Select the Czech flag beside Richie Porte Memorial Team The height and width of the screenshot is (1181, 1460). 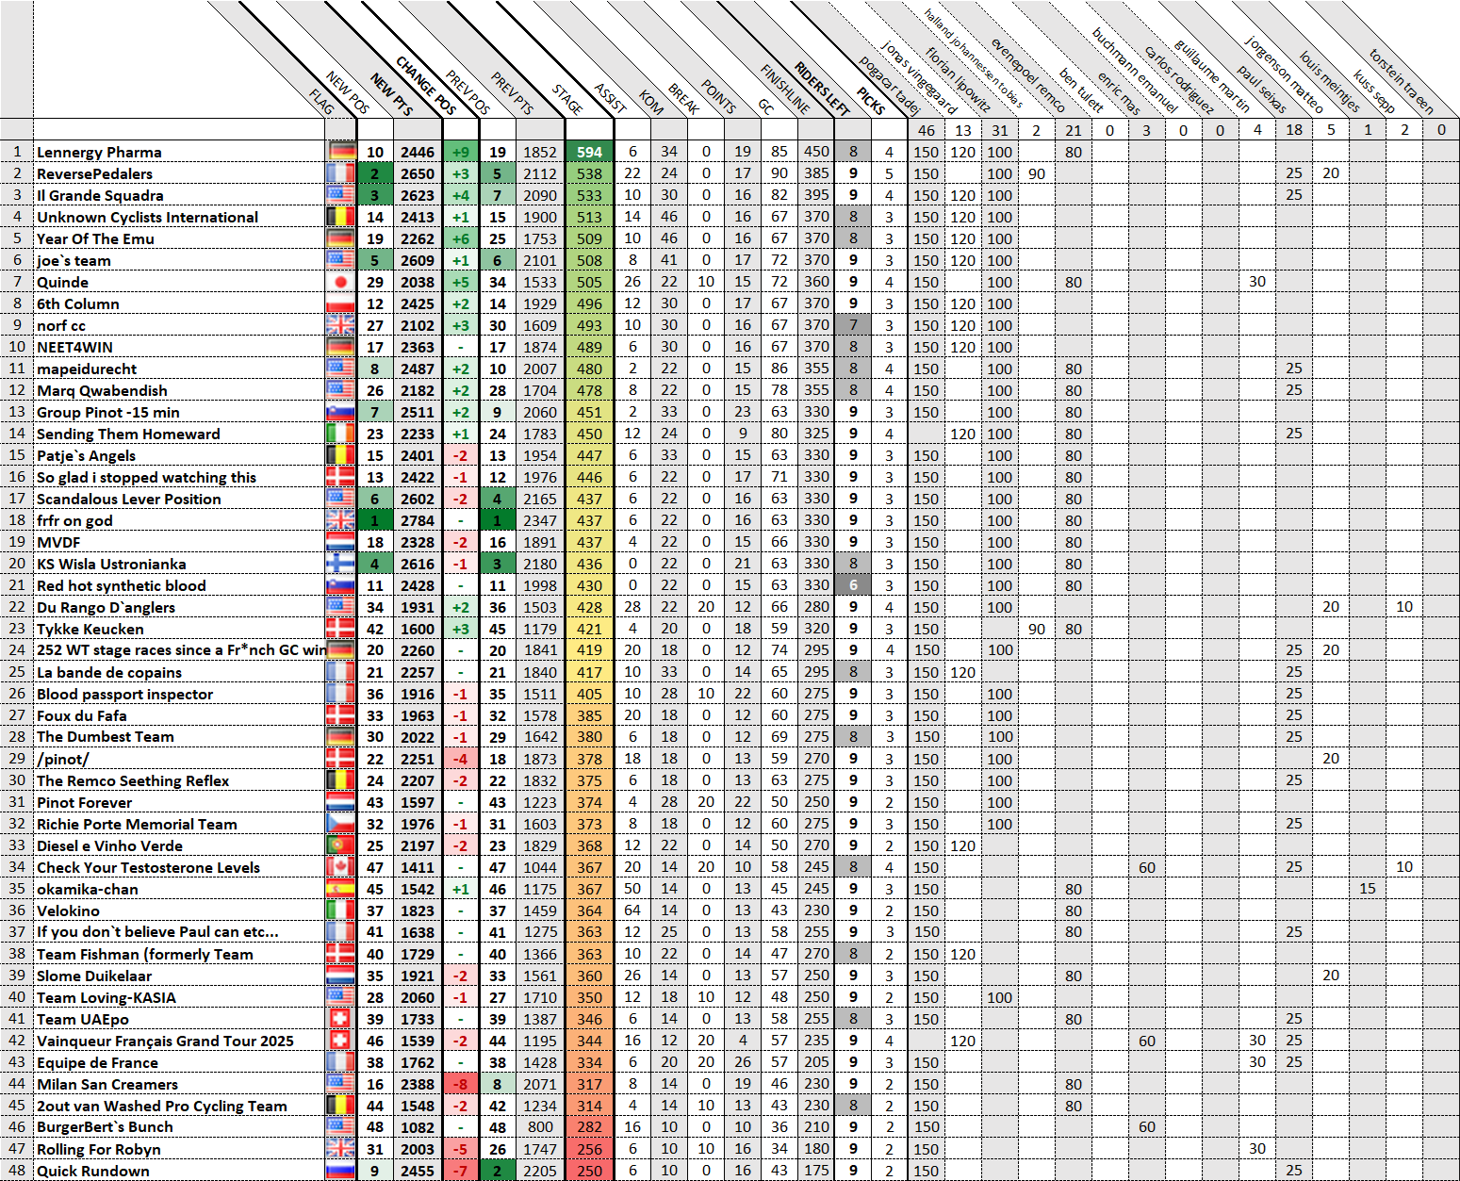pos(340,824)
